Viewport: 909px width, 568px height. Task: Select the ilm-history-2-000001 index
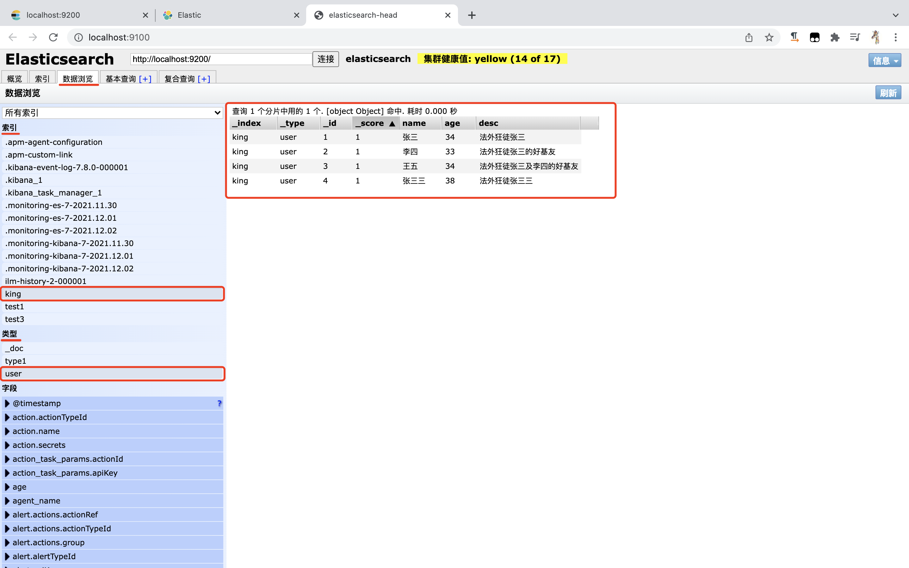(x=112, y=281)
